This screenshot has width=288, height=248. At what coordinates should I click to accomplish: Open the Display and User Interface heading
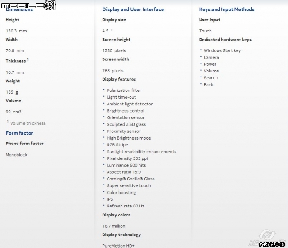pos(133,9)
